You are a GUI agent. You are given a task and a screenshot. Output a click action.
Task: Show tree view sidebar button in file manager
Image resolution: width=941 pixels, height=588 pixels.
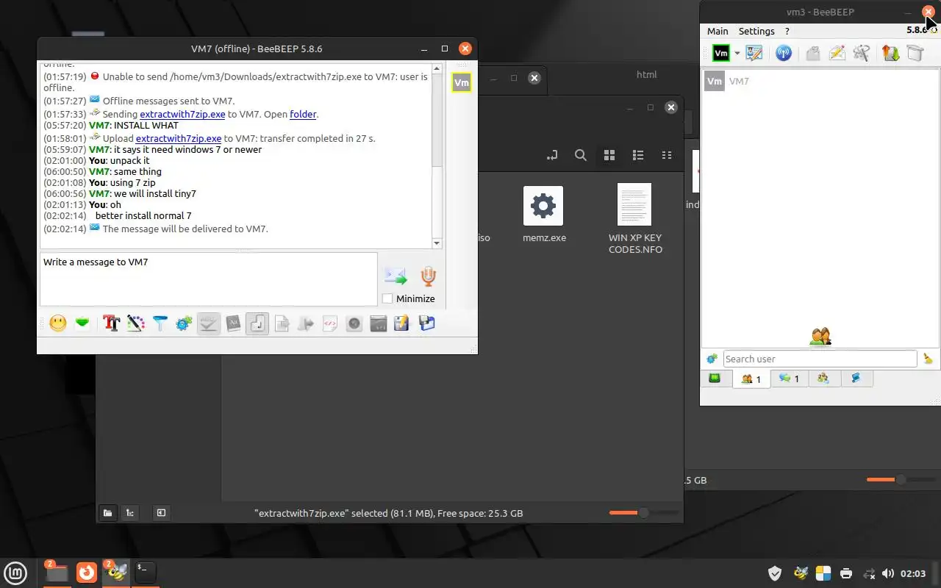129,513
